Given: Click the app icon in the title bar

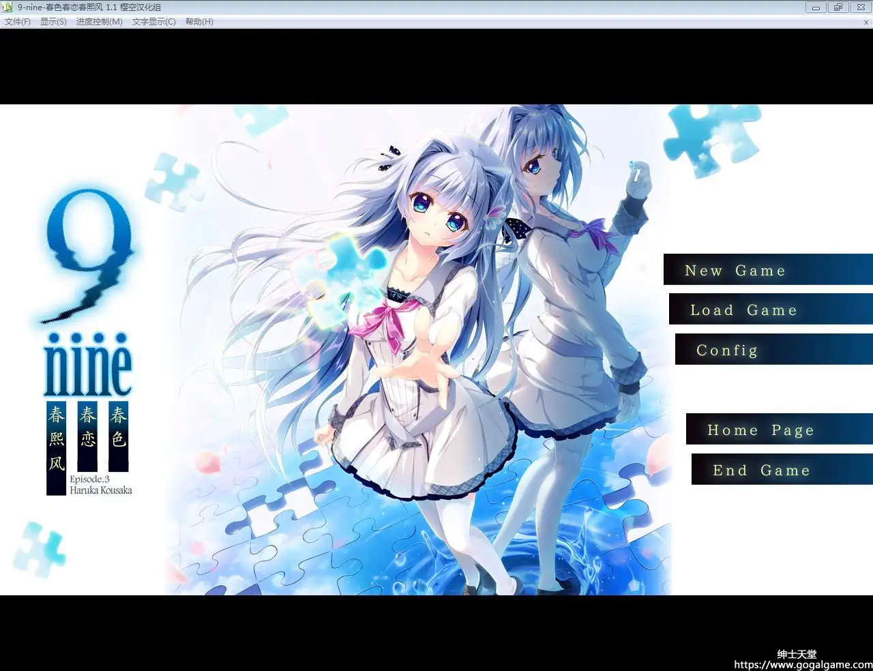Looking at the screenshot, I should [9, 8].
